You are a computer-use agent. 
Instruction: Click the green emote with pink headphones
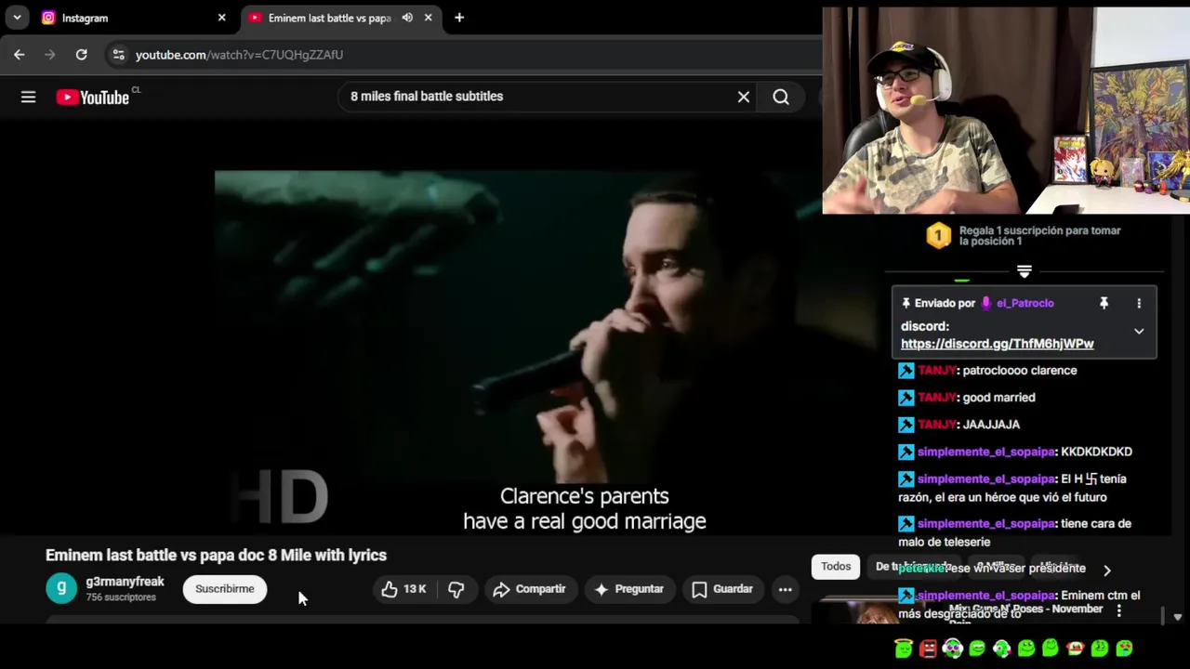pyautogui.click(x=952, y=649)
